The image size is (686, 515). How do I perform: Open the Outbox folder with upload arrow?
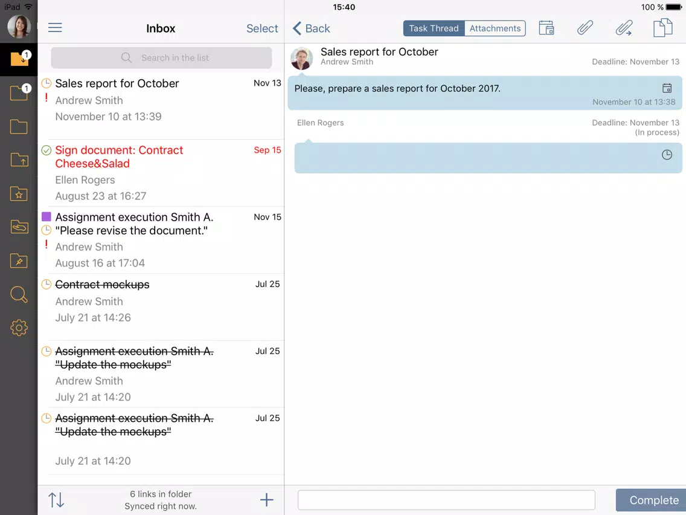[x=19, y=160]
